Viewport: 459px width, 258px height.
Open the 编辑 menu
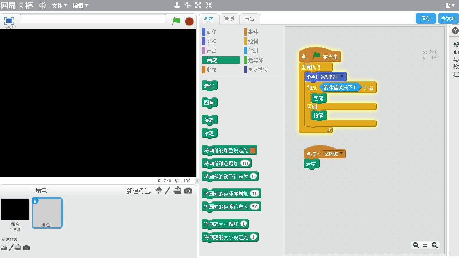coord(80,6)
